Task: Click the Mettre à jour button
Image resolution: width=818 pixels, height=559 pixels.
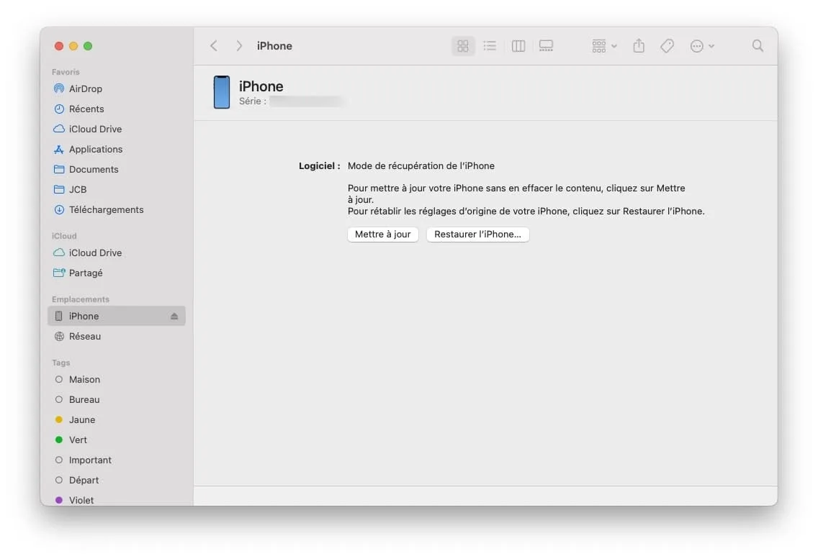Action: click(383, 234)
